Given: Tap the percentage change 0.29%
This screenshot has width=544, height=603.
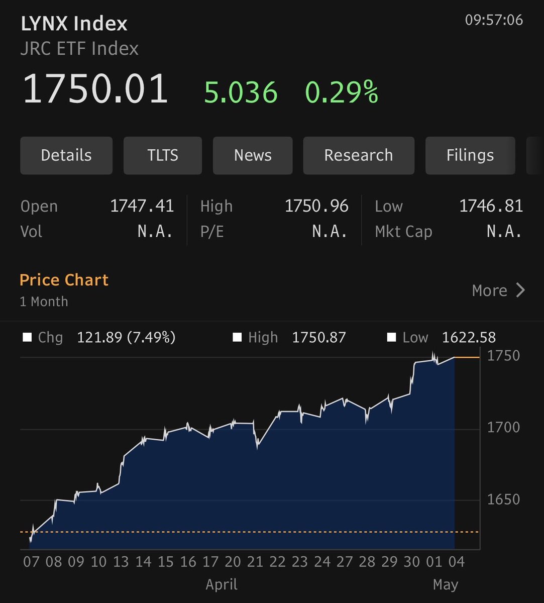Looking at the screenshot, I should [342, 93].
